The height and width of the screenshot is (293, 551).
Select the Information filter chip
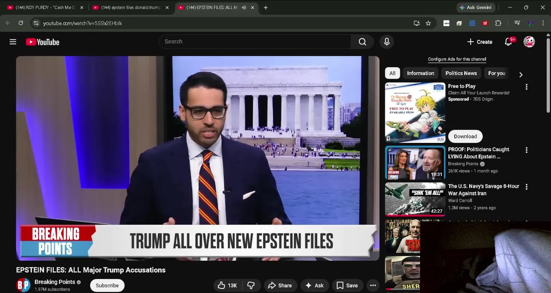tap(420, 73)
